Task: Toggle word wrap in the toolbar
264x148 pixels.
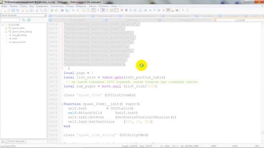Action: [x=94, y=10]
